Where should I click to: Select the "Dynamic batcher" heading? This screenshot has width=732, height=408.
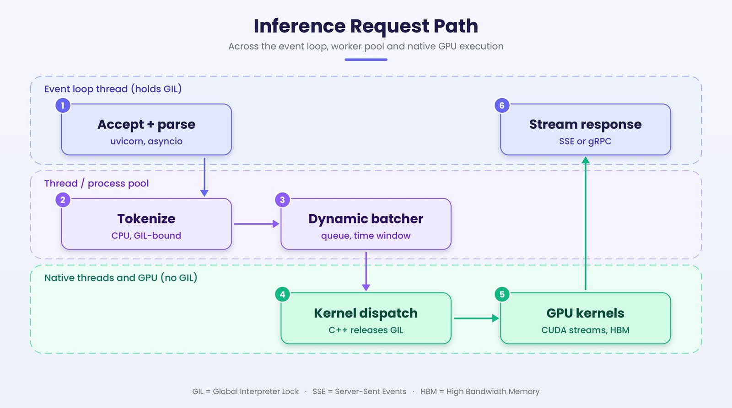[366, 218]
